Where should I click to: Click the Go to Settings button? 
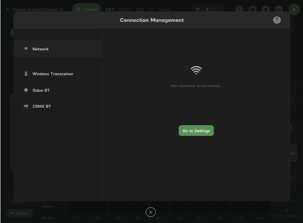click(196, 131)
